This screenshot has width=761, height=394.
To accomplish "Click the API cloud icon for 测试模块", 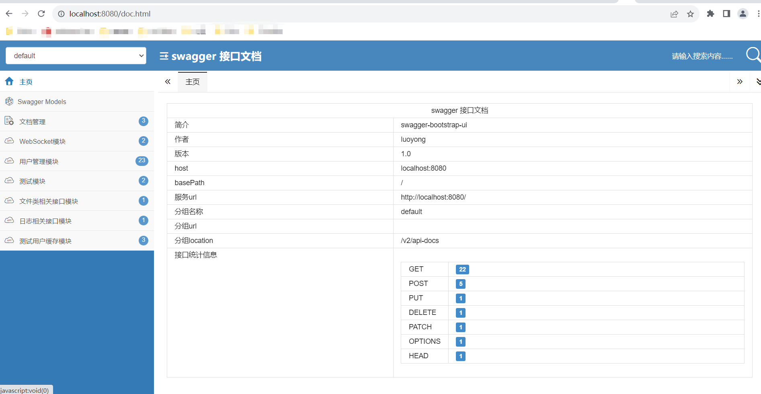I will click(x=9, y=181).
